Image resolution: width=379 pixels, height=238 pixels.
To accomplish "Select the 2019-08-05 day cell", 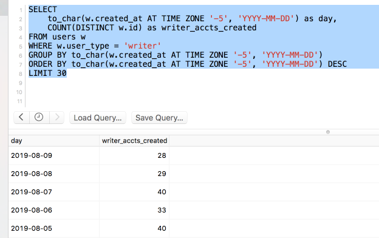I will (x=54, y=228).
